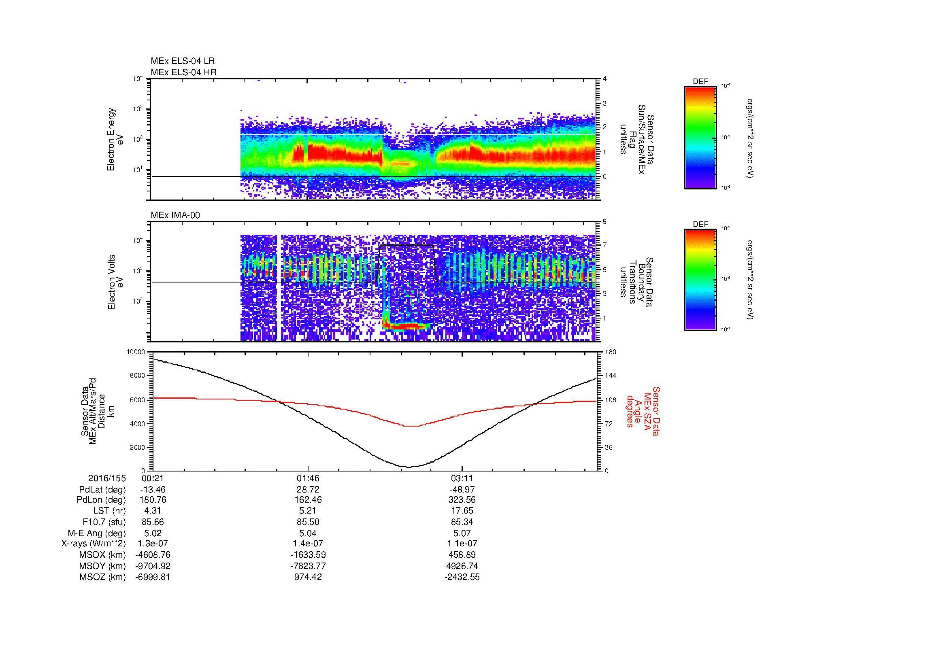Click MSOZ value 974.42
947x669 pixels.
(308, 577)
